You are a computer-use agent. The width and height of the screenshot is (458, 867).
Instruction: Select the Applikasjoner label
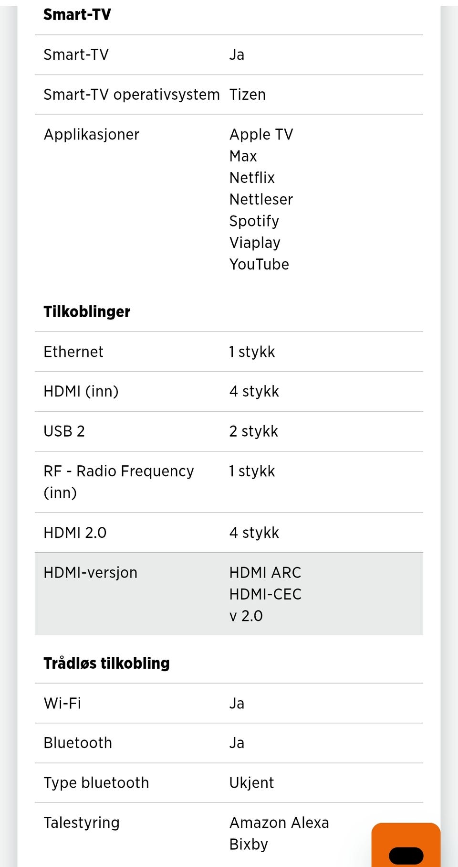point(92,134)
